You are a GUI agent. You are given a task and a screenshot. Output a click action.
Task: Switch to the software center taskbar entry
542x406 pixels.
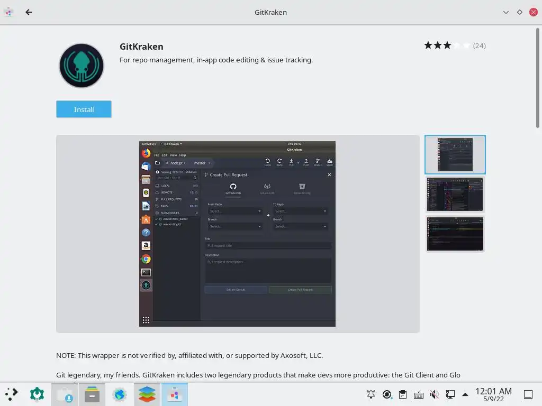pos(175,394)
